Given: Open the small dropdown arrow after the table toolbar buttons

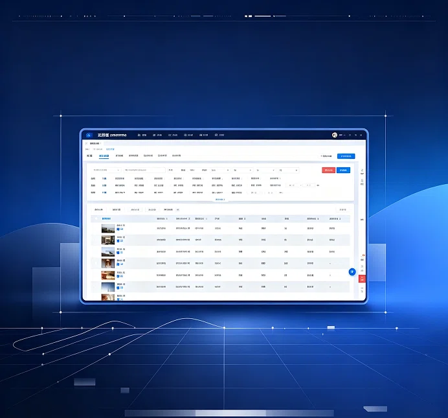Looking at the screenshot, I should [177, 209].
